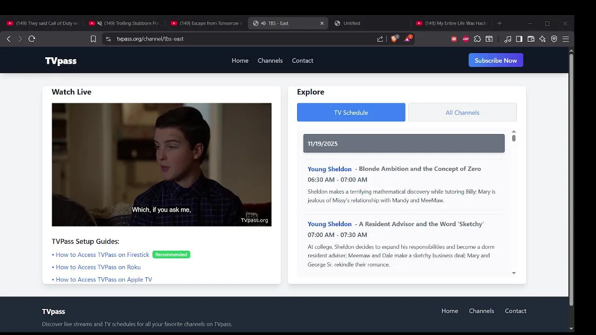Open site settings icon in address bar

pyautogui.click(x=108, y=39)
